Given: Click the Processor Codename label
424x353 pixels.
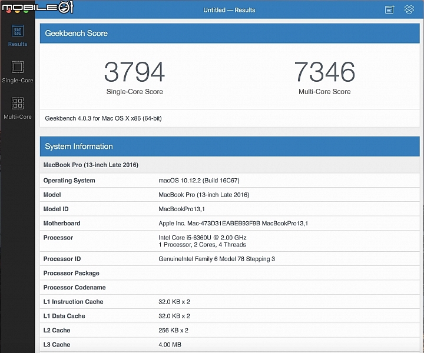Looking at the screenshot, I should pos(75,287).
